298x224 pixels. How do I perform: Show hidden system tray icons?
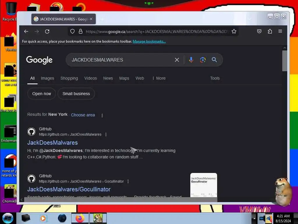(254, 218)
